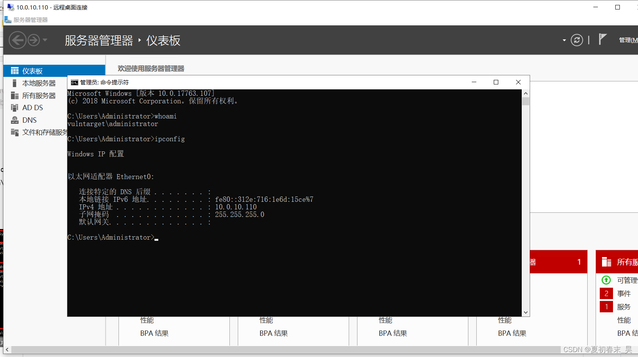Screen dimensions: 638x357
Task: Open BPA 结果 in the second tile
Action: tap(274, 333)
